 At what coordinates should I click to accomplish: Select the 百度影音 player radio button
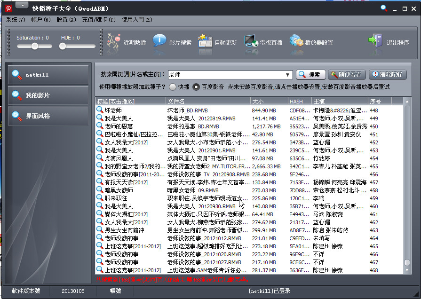(196, 87)
